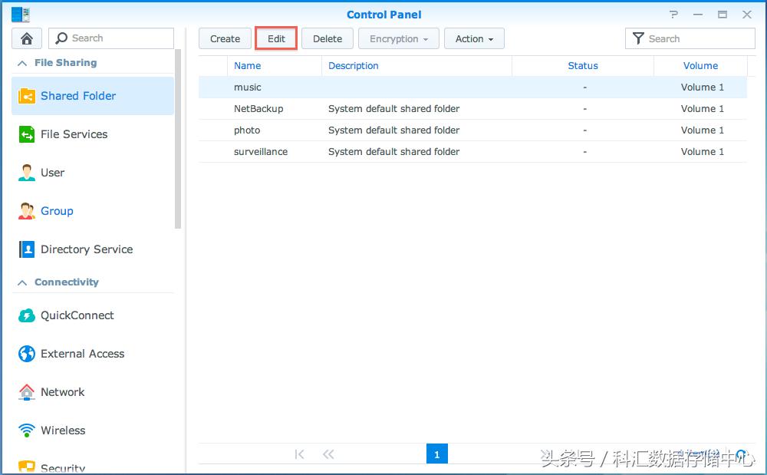The width and height of the screenshot is (767, 475).
Task: Click the Home icon button
Action: click(27, 38)
